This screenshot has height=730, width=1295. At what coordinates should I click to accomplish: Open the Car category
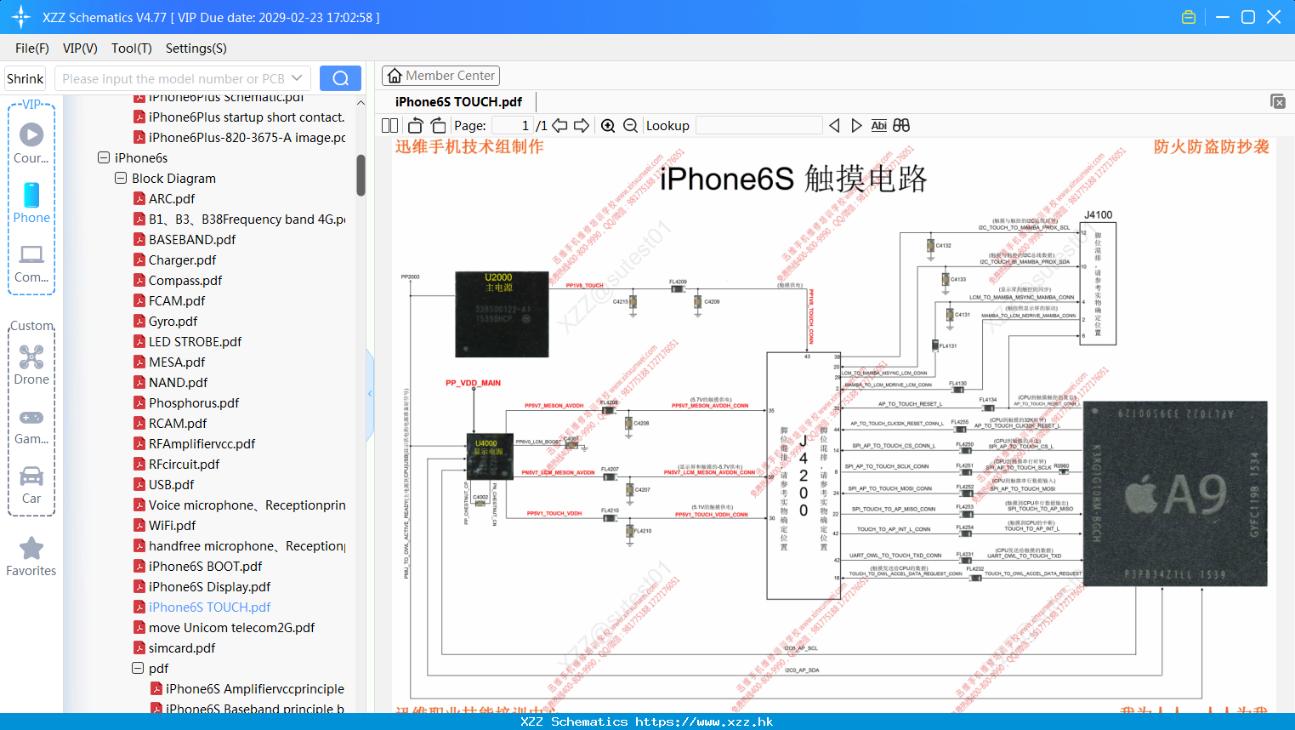(31, 484)
